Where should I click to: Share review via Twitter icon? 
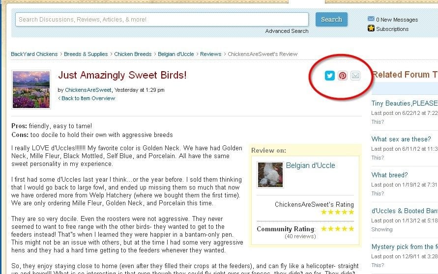tap(330, 76)
